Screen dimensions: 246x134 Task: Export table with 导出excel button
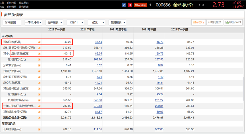[233, 22]
